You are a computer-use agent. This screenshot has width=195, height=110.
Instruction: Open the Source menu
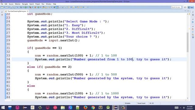(11, 4)
